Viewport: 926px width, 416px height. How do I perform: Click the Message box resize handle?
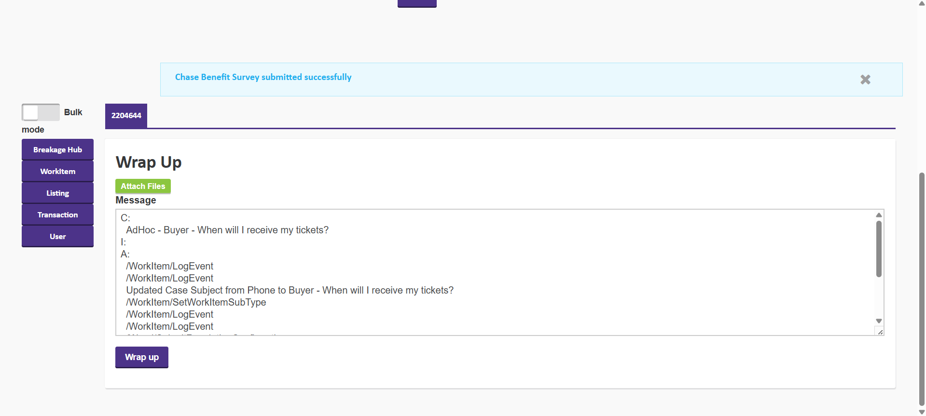point(880,332)
